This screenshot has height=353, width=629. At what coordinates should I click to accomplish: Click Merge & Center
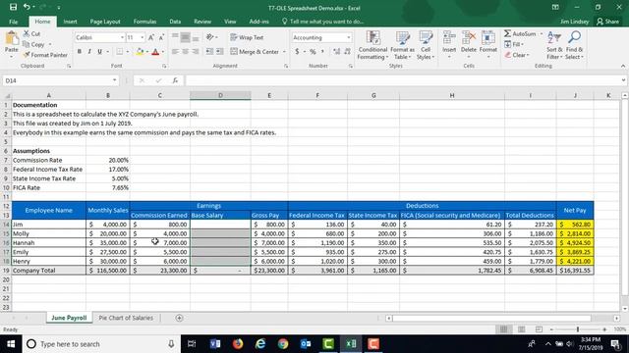(255, 52)
